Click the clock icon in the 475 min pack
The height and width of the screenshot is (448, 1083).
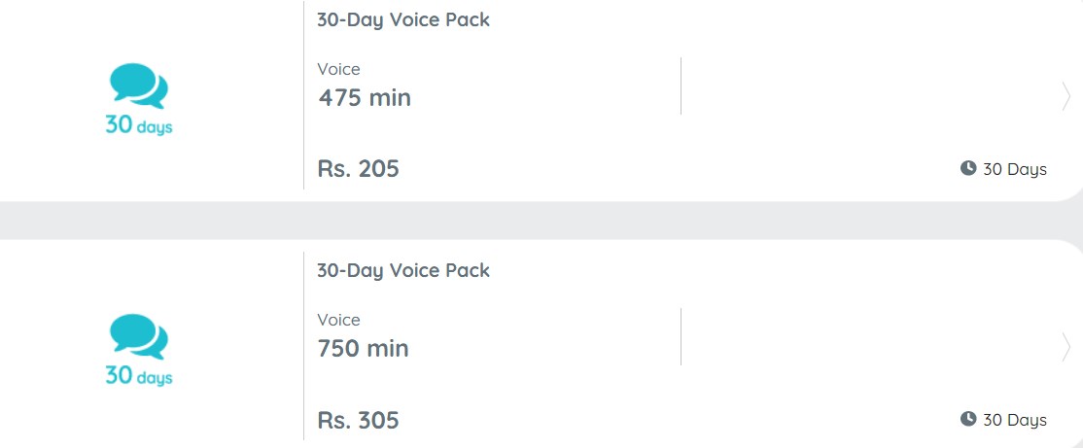(968, 168)
